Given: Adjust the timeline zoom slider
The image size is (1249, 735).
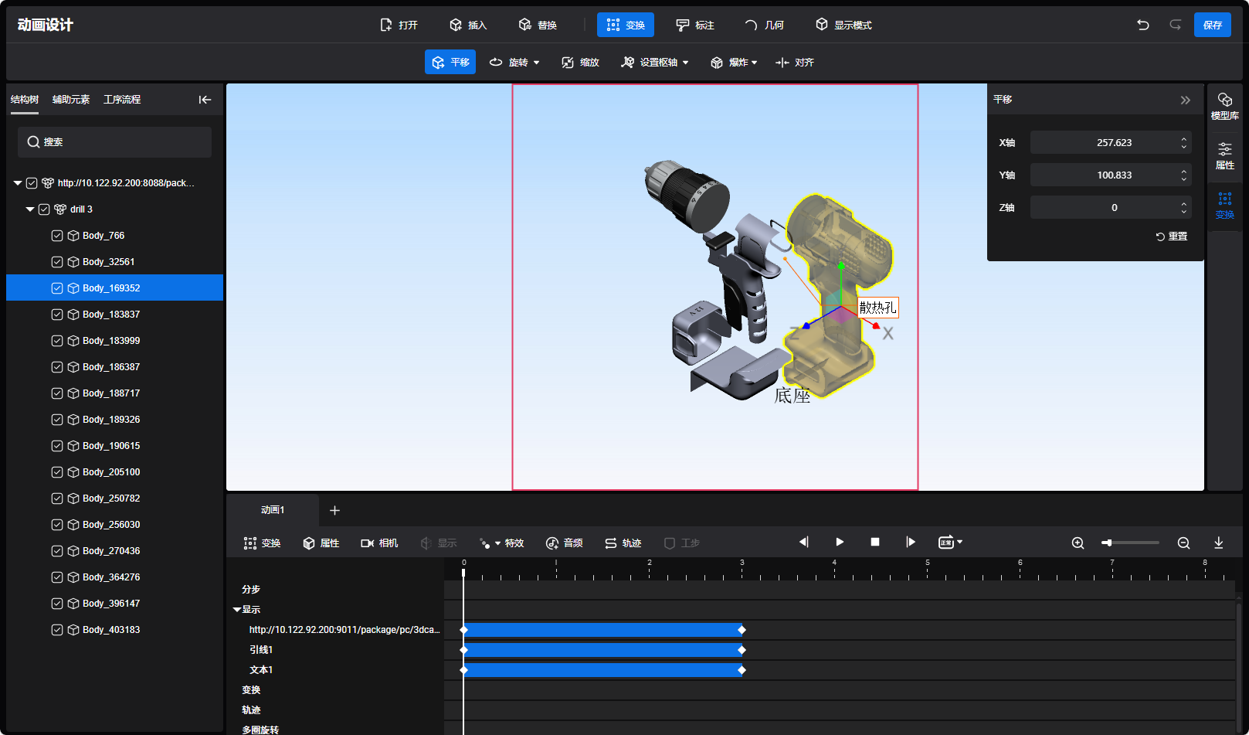Looking at the screenshot, I should coord(1108,543).
